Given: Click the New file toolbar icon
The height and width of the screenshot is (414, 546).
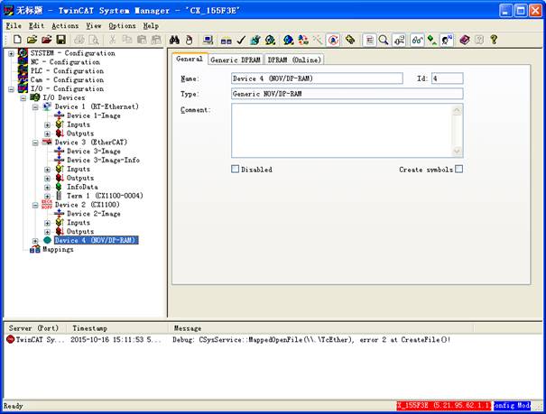Looking at the screenshot, I should [17, 41].
